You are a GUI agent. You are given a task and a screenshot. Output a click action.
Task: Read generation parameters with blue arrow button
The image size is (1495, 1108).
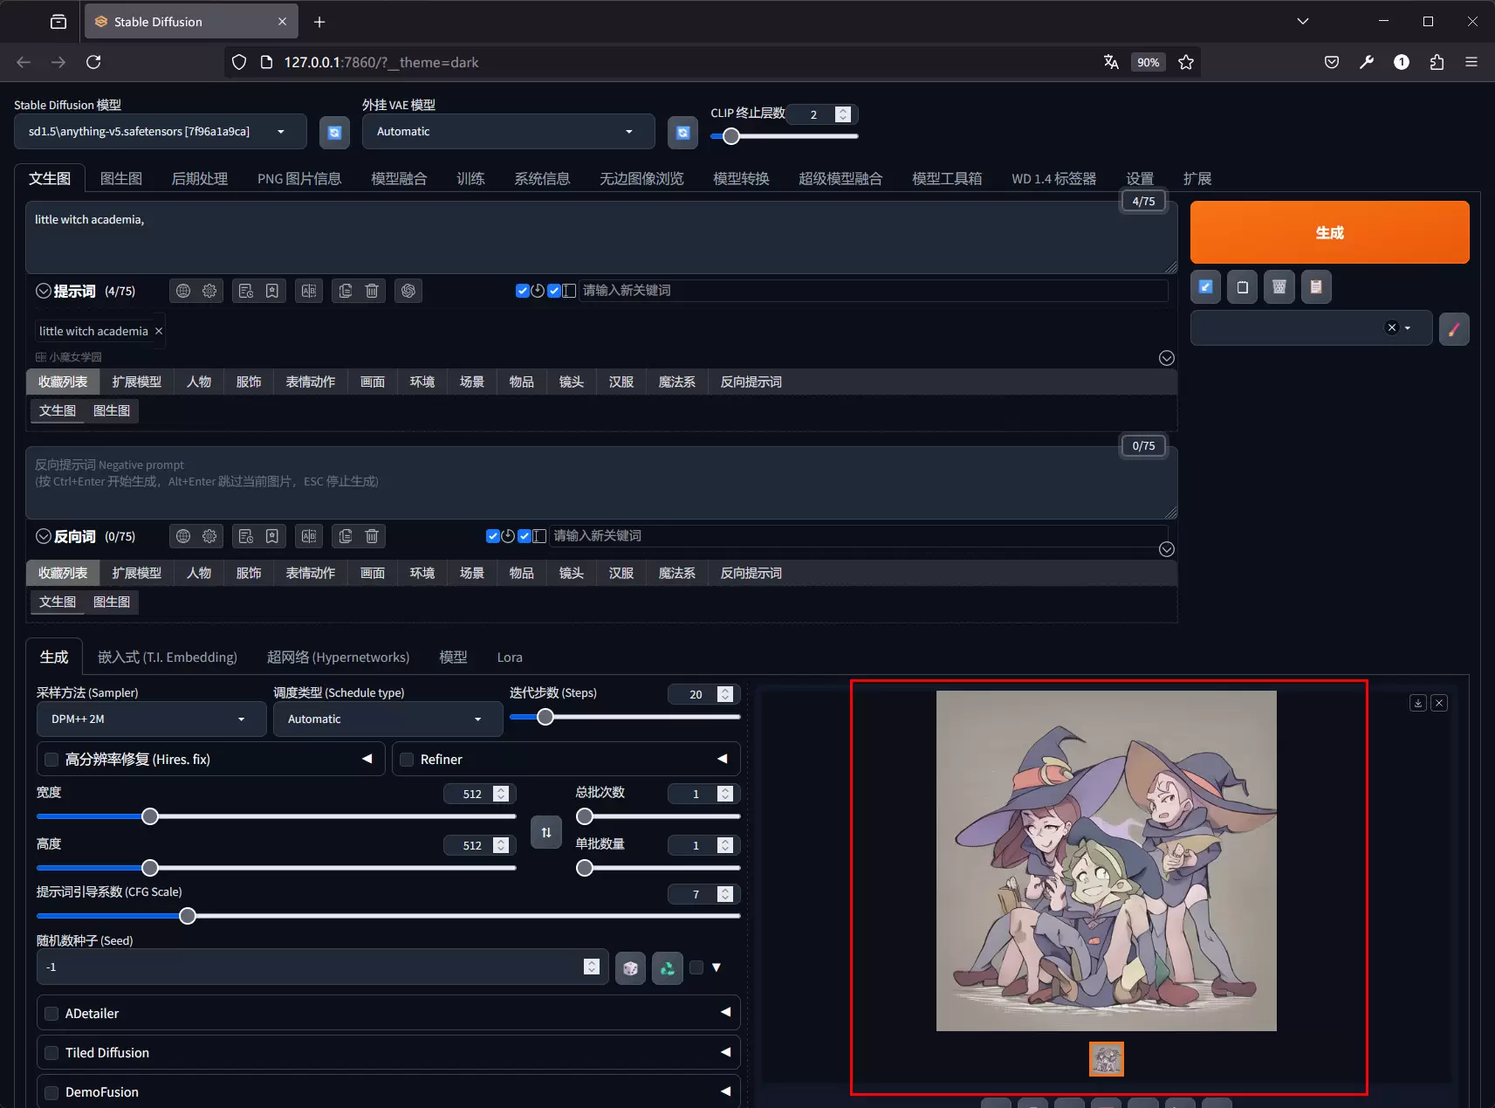pos(1205,287)
